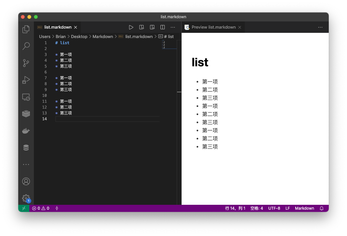Image resolution: width=347 pixels, height=236 pixels.
Task: Click Desktop in the breadcrumb
Action: pos(79,36)
